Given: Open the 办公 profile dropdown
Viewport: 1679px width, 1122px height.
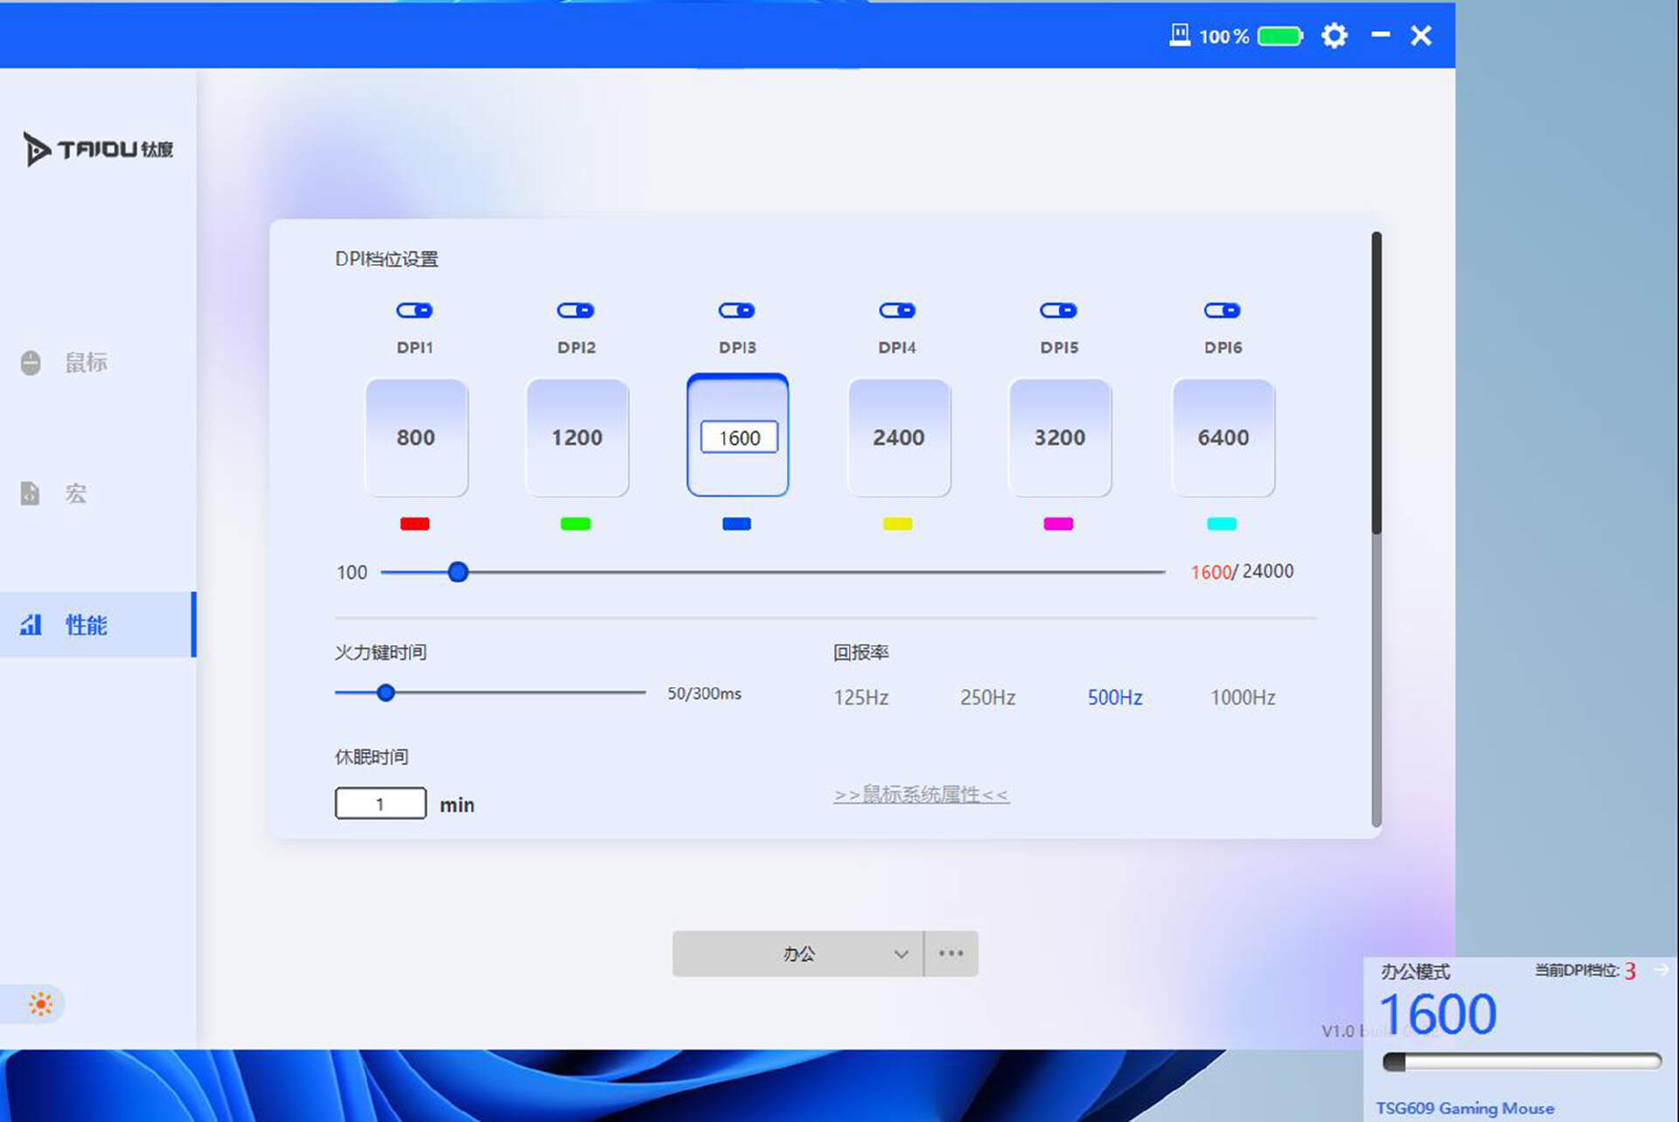Looking at the screenshot, I should click(x=798, y=953).
